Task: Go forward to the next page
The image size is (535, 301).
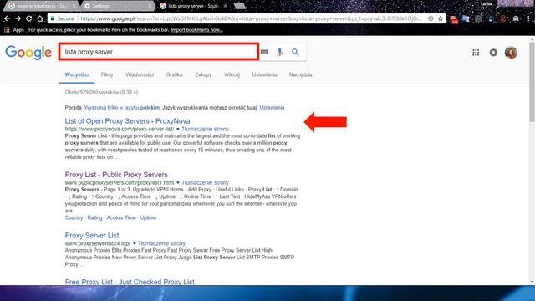Action: click(18, 18)
